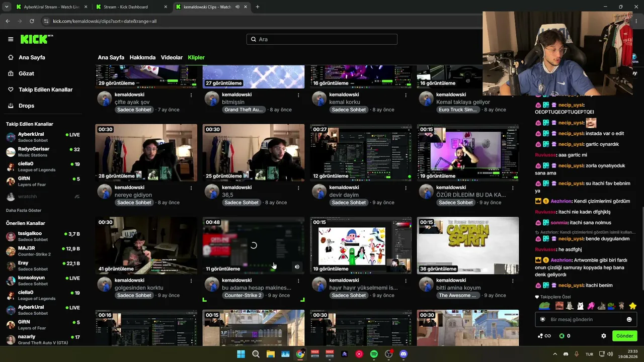
Task: Open OBS Studio from the taskbar
Action: point(388,354)
